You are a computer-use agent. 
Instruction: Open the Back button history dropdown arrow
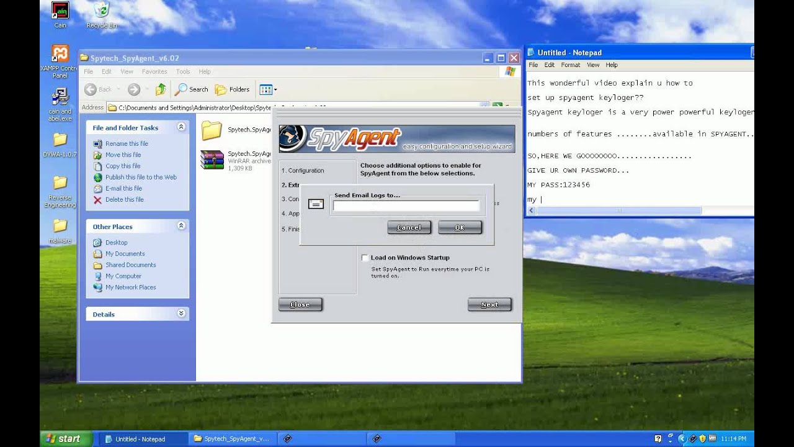118,89
